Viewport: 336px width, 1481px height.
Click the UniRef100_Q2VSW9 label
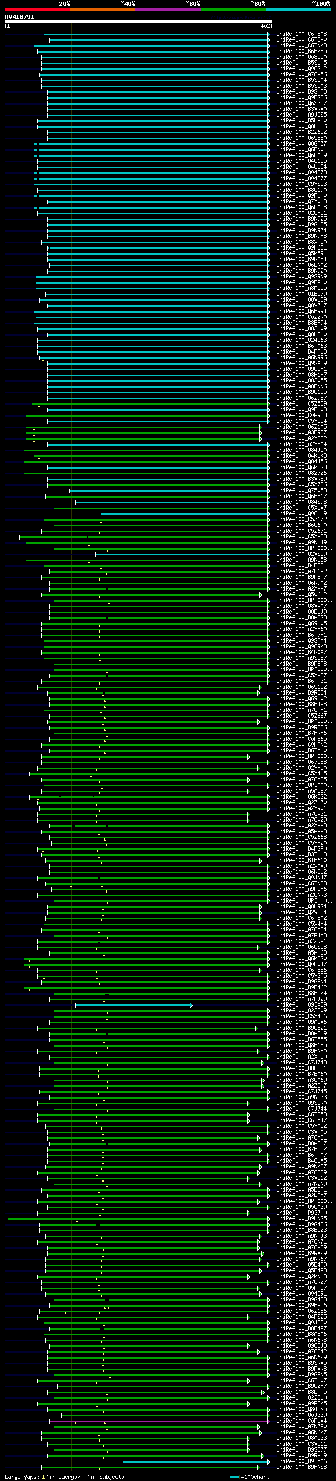point(301,554)
